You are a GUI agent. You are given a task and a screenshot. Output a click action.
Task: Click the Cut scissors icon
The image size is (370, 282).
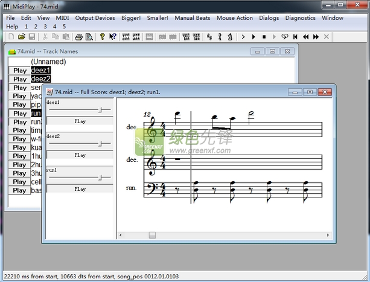coord(45,37)
